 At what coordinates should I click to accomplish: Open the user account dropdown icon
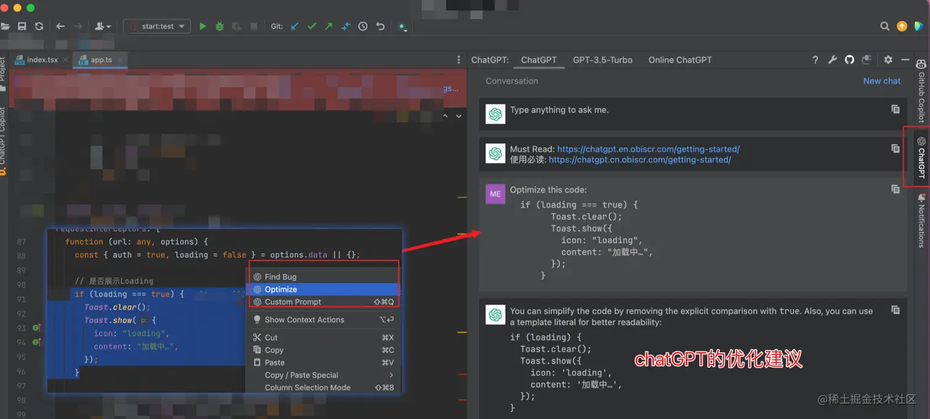[103, 26]
